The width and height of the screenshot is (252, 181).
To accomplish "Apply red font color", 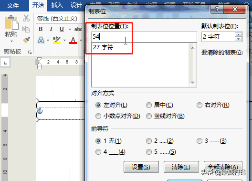I will (x=73, y=40).
